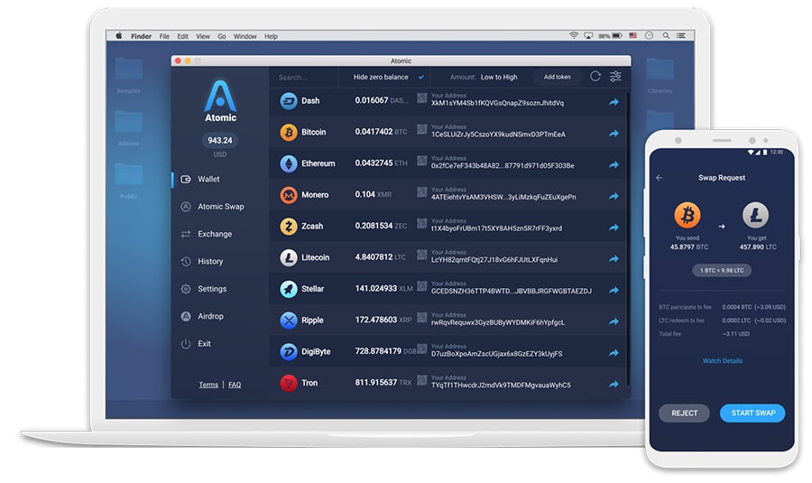Viewport: 812px width, 483px height.
Task: Click the send arrow for Litecoin
Action: [614, 258]
